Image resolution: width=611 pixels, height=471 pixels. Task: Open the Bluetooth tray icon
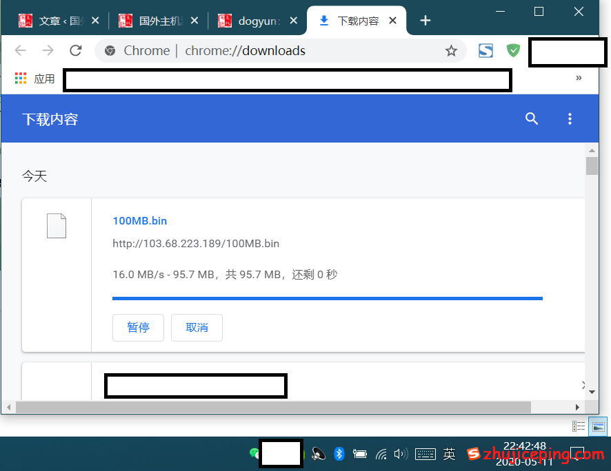click(x=339, y=454)
